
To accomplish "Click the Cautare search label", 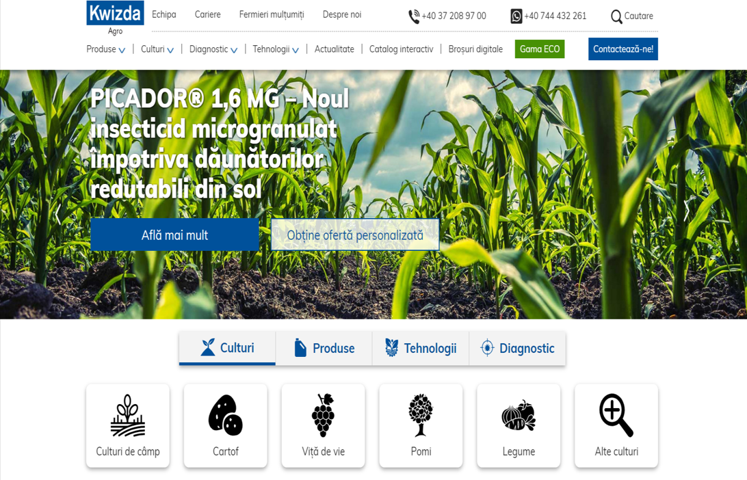I will pyautogui.click(x=638, y=16).
